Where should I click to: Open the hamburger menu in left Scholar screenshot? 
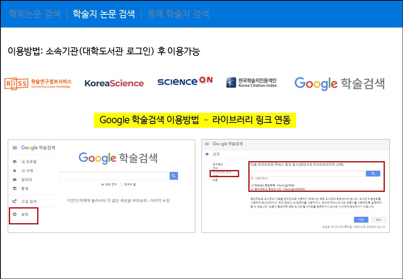(x=15, y=148)
